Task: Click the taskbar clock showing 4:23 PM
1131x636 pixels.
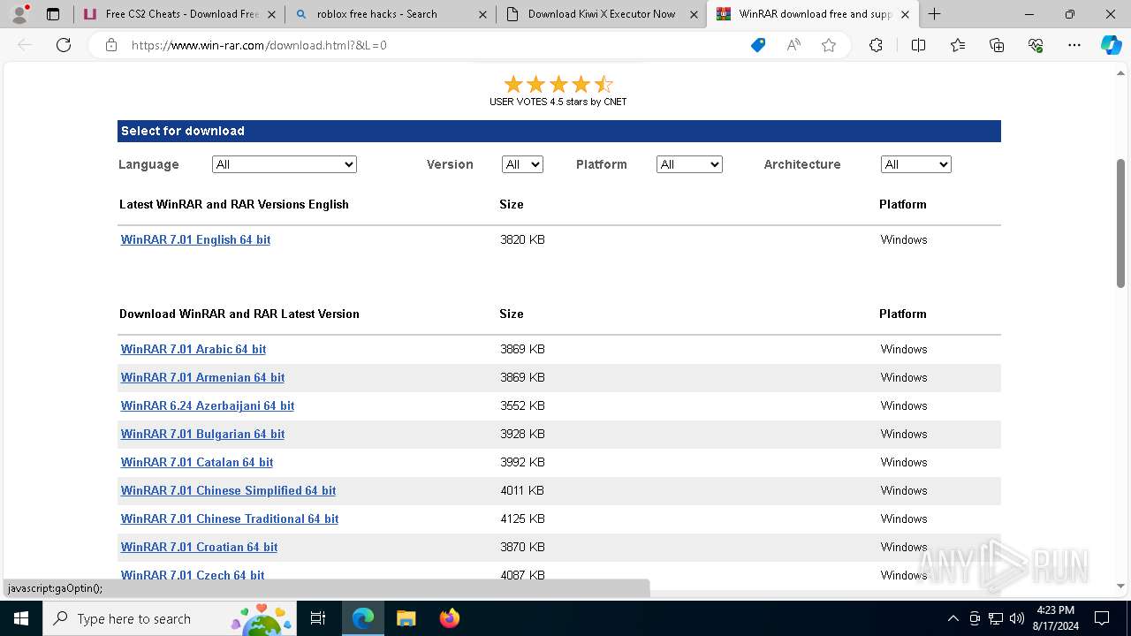Action: click(1055, 618)
